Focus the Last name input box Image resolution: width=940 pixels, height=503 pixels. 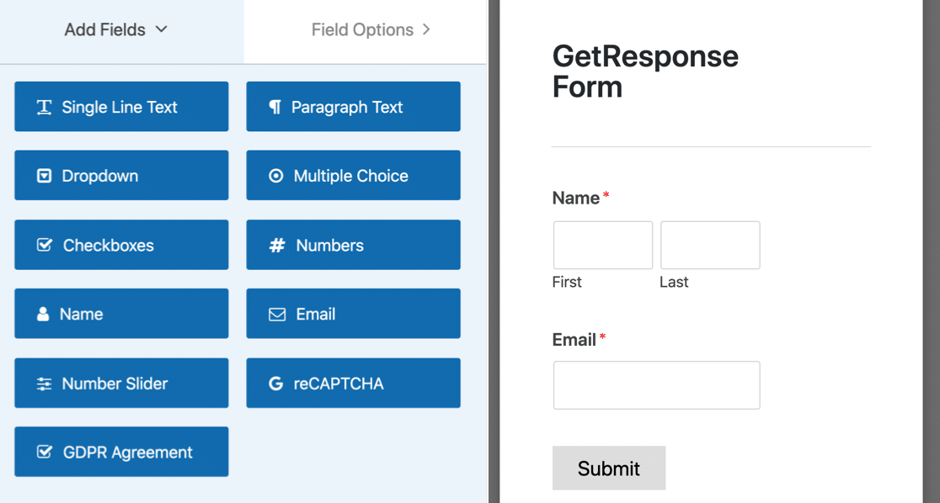(x=710, y=246)
